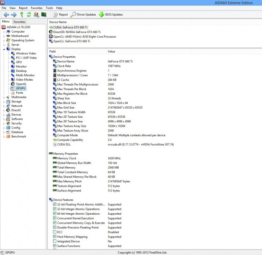Click the magnifier Driver Updates icon
262x255 pixels.
tap(73, 15)
